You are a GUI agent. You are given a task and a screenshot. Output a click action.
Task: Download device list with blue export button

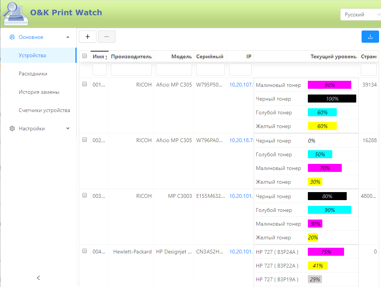(x=370, y=37)
